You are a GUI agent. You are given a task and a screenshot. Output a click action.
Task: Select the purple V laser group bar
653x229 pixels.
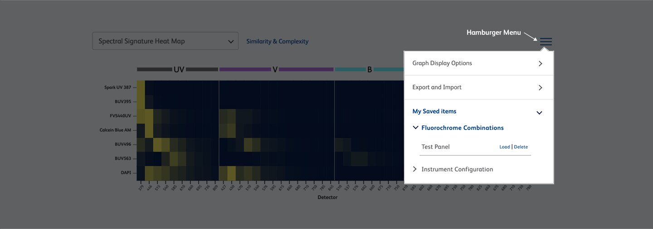coord(245,70)
